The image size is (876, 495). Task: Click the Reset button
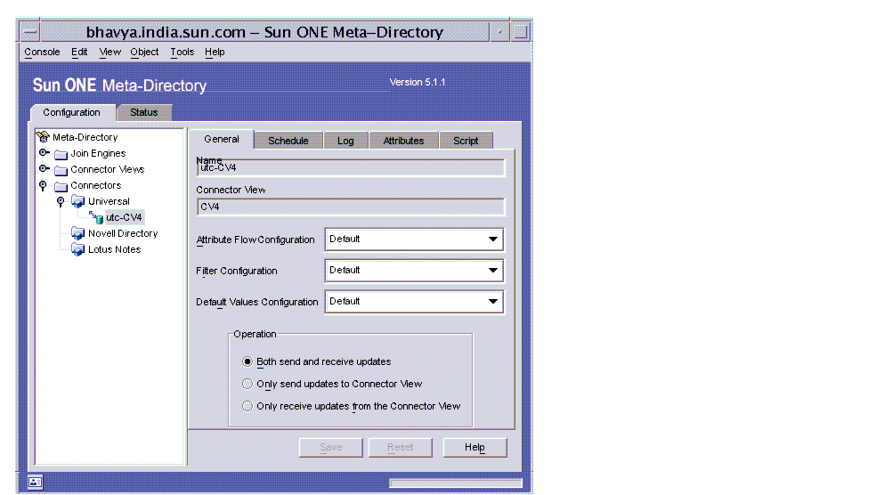[401, 448]
